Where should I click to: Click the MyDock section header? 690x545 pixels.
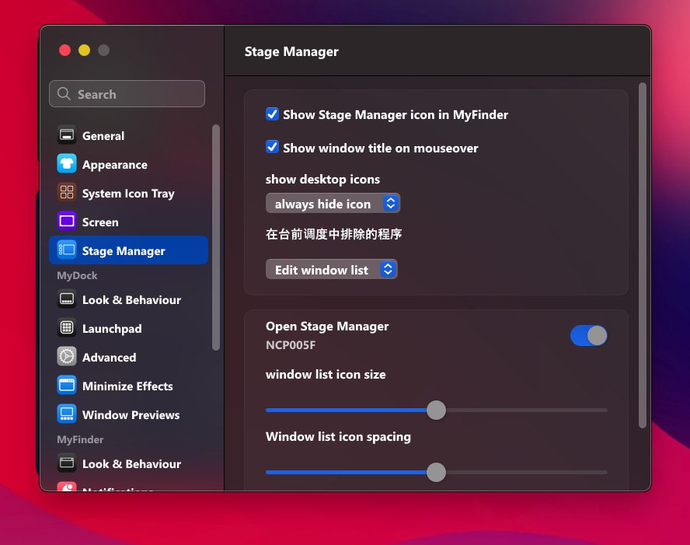pos(77,275)
